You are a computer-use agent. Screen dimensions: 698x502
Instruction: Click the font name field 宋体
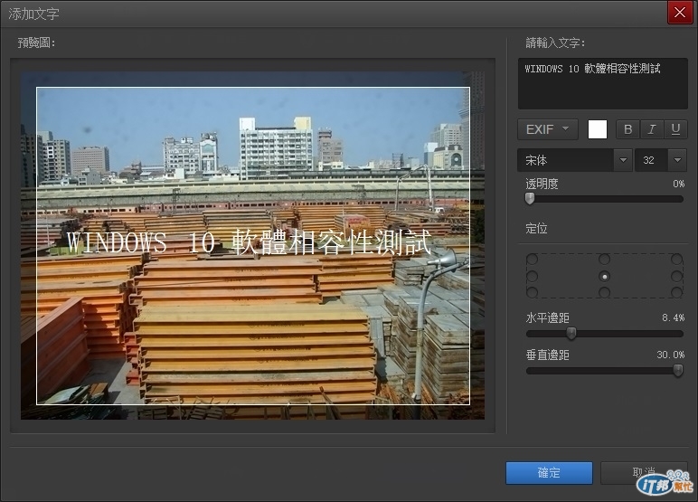[566, 160]
